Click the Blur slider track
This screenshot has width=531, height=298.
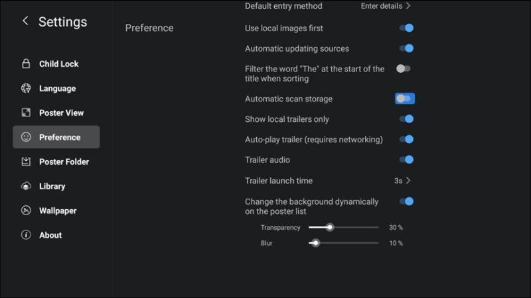tap(344, 243)
